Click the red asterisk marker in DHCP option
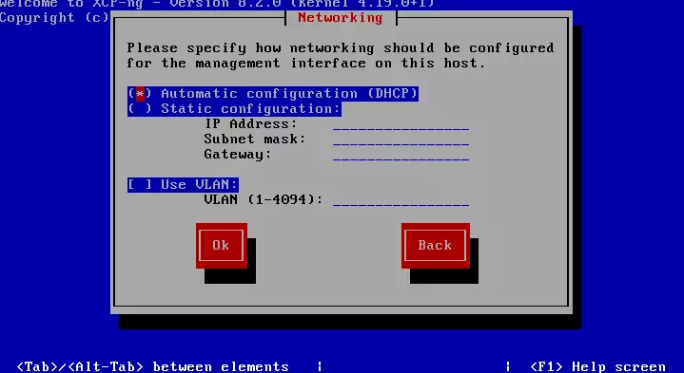 140,94
